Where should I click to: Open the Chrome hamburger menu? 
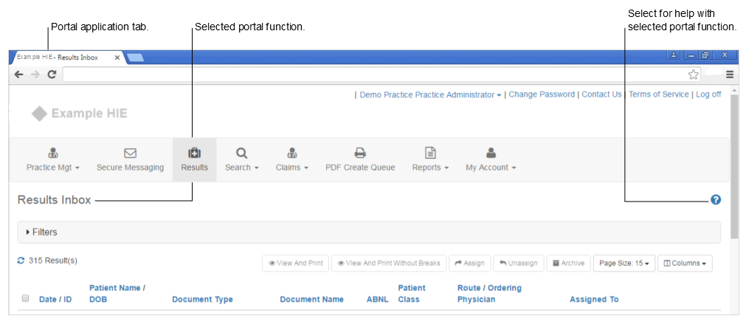[730, 75]
